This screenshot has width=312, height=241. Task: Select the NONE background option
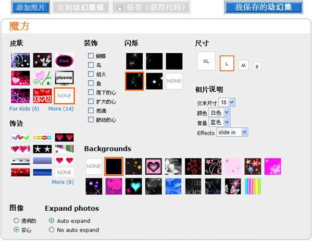pyautogui.click(x=94, y=166)
